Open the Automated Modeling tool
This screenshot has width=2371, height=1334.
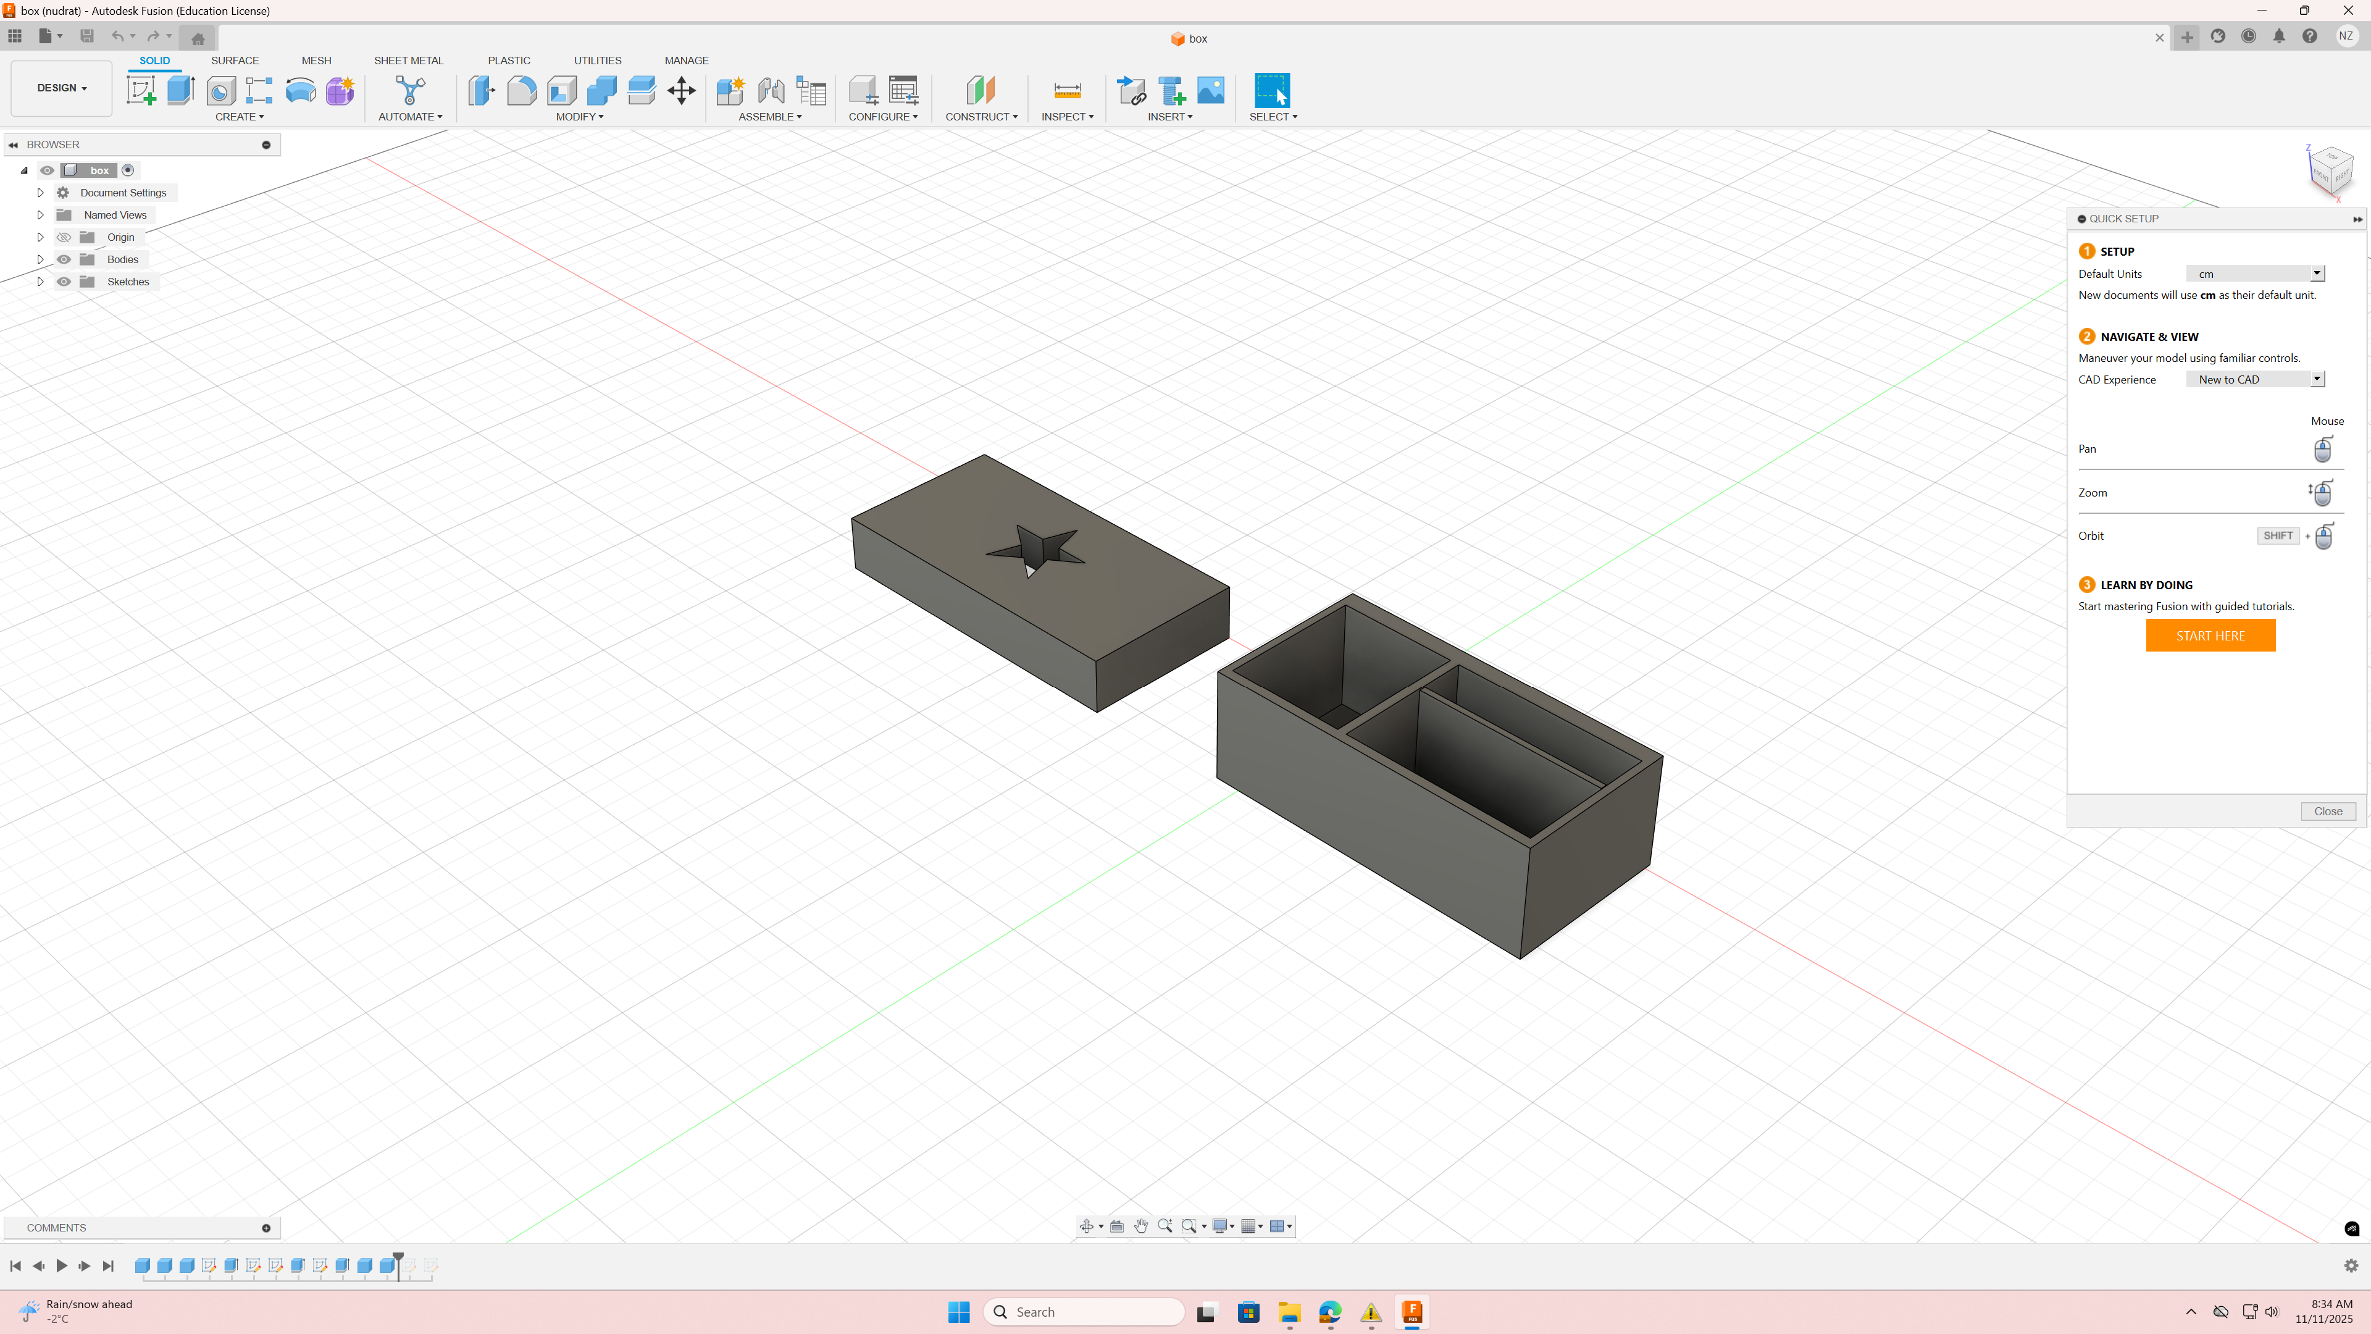click(409, 90)
